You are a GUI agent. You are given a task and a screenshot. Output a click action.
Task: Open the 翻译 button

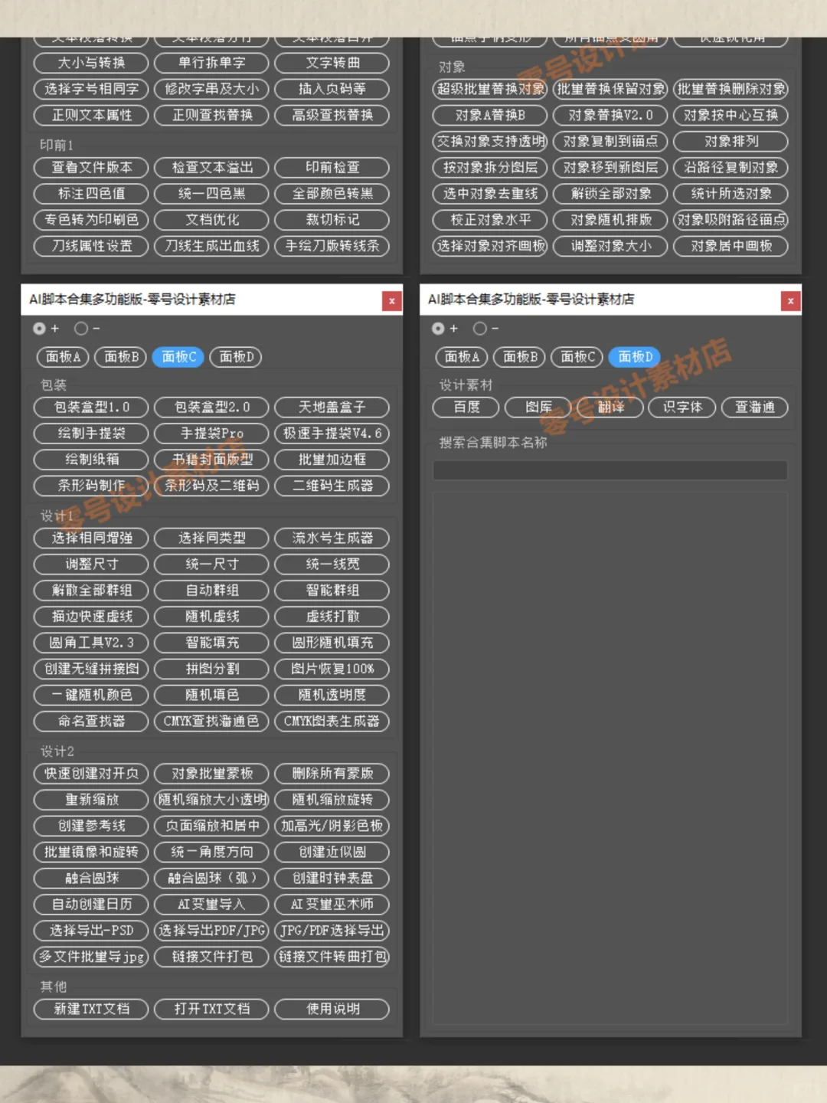tap(610, 407)
